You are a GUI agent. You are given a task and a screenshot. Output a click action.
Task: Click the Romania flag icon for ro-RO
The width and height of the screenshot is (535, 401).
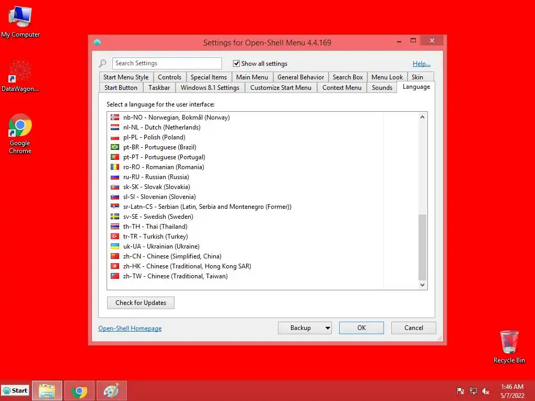(115, 167)
